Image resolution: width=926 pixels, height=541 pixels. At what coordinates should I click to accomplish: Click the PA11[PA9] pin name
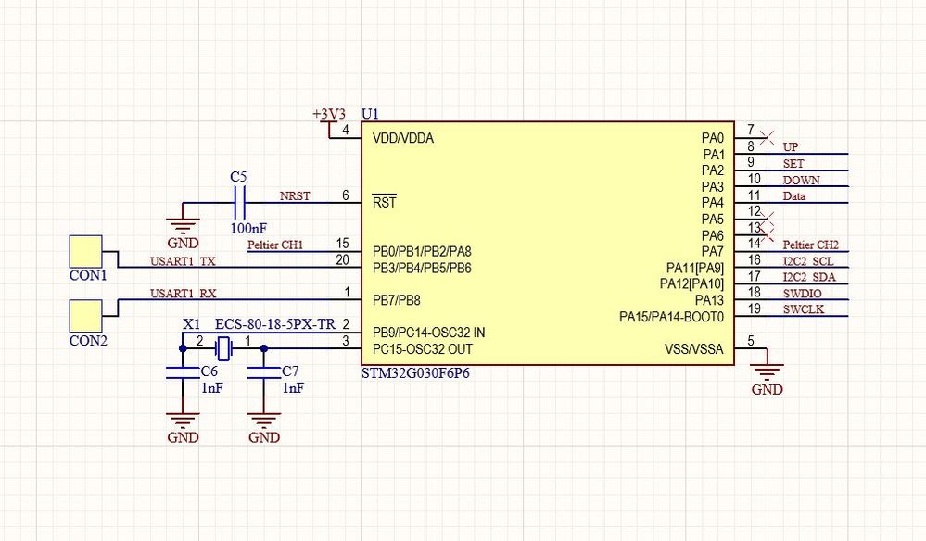tap(694, 269)
